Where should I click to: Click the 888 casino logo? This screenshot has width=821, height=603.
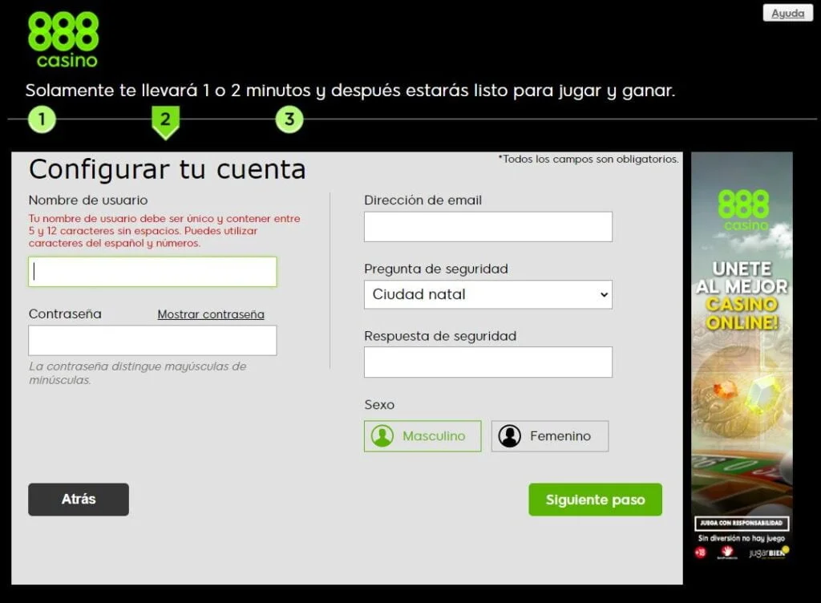[x=63, y=39]
